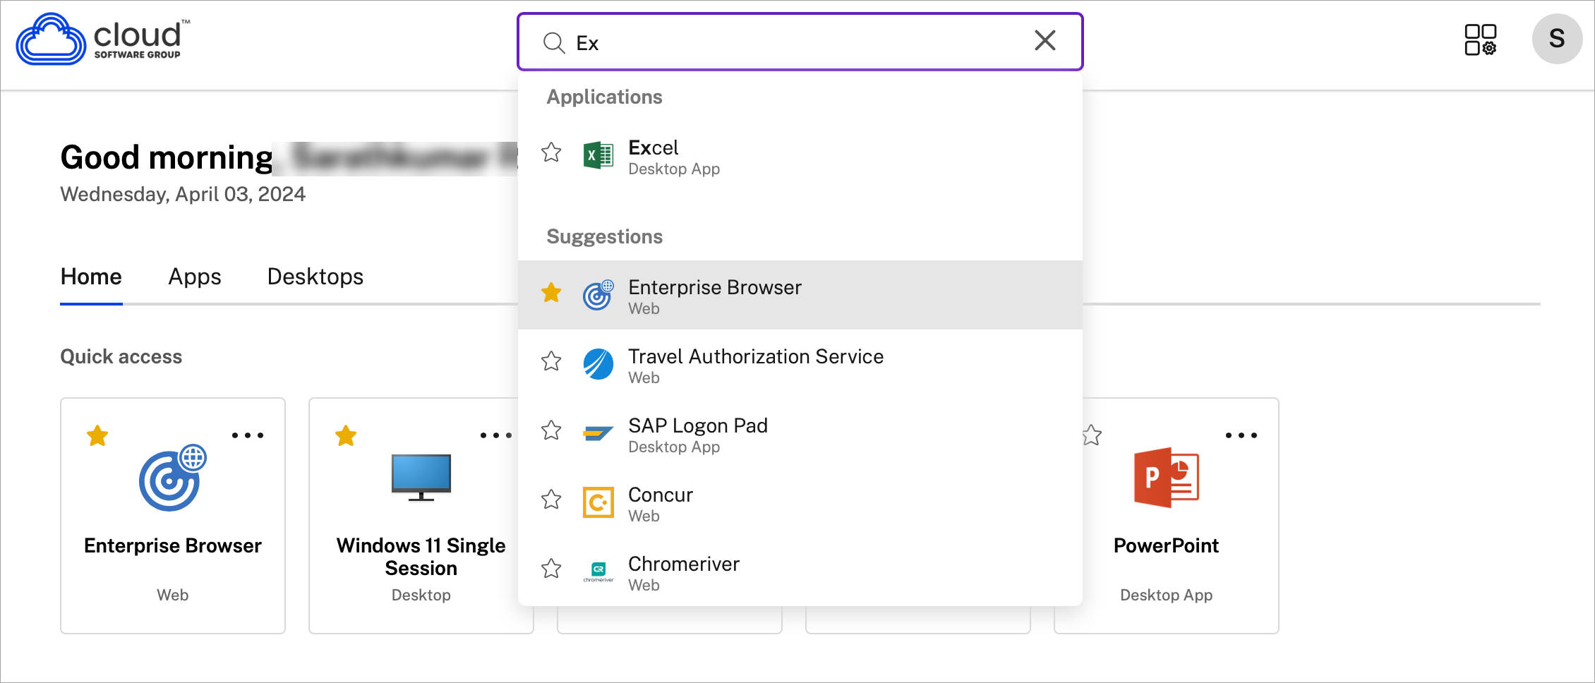Click Enterprise Browser card title

tap(173, 545)
